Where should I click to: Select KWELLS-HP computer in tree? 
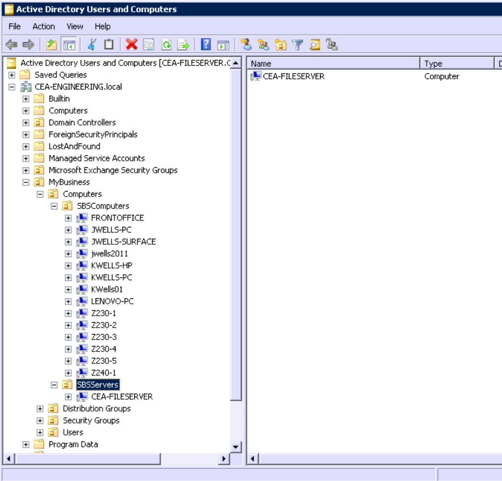(x=112, y=266)
